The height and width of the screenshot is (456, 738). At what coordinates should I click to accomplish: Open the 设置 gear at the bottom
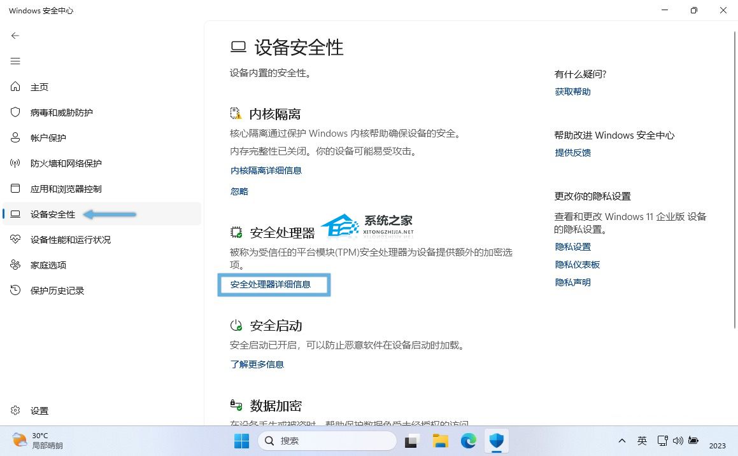39,410
